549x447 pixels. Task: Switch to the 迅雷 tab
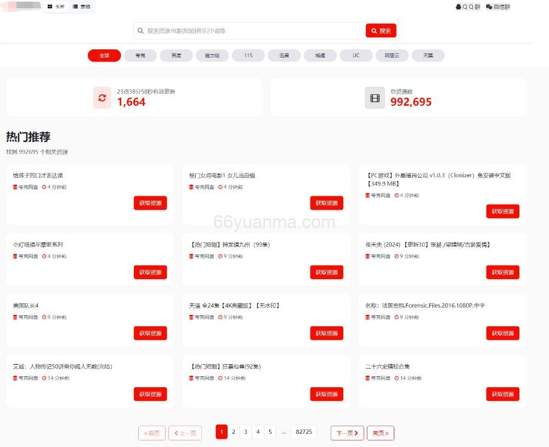[x=284, y=55]
